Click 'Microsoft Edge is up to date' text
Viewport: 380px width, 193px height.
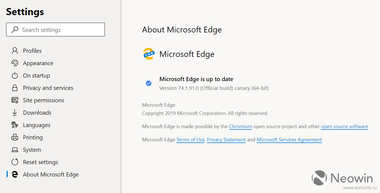click(x=196, y=79)
